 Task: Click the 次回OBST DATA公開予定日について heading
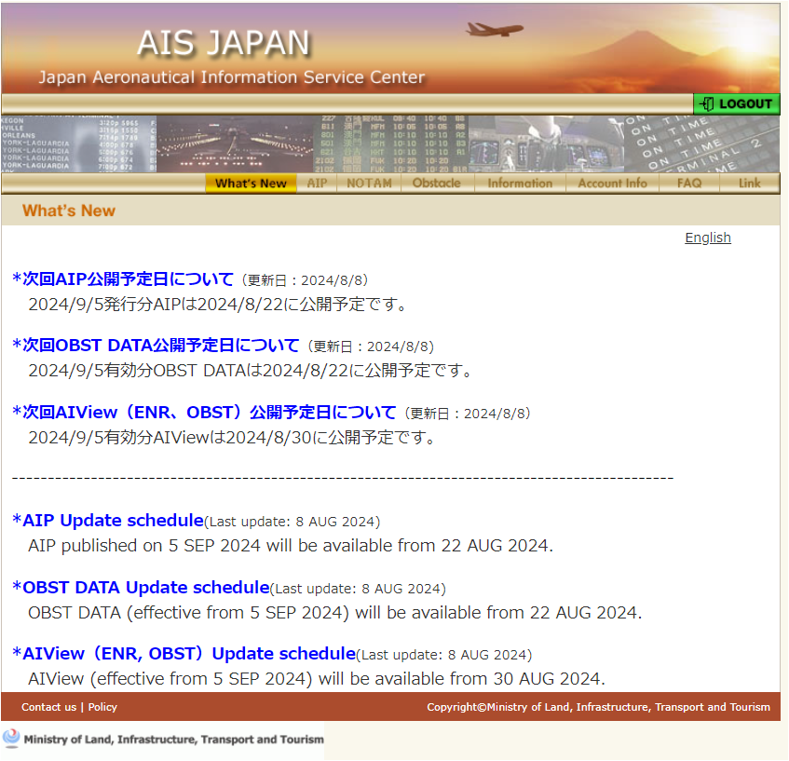coord(156,346)
